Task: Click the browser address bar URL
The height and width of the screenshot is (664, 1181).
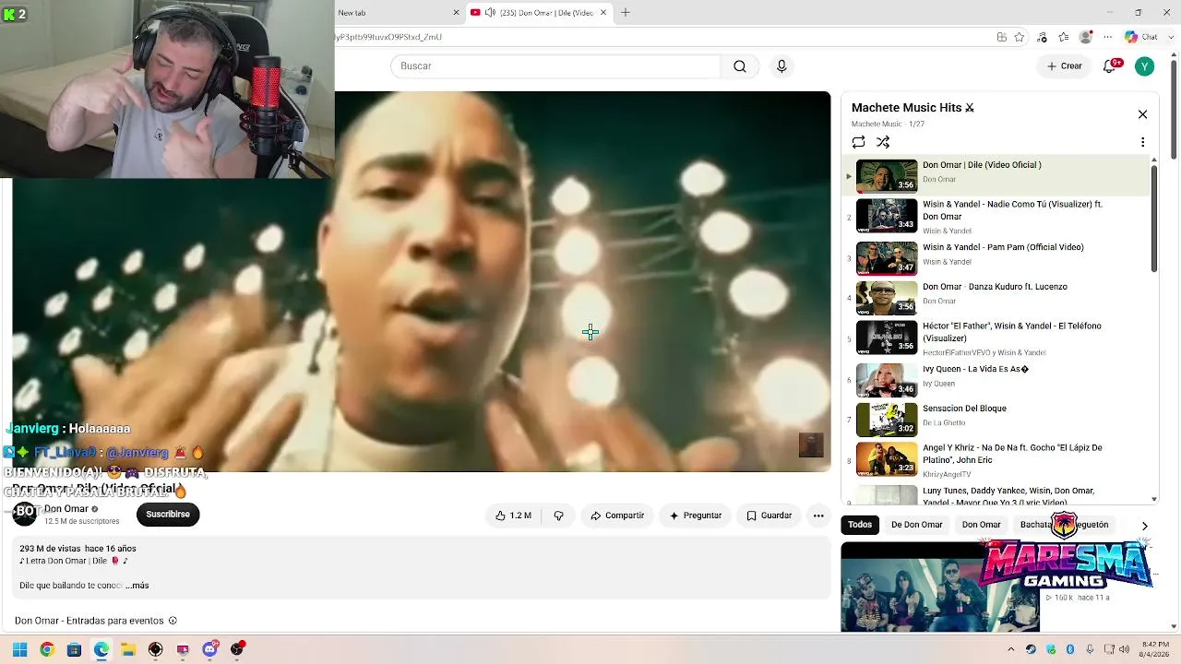Action: (x=388, y=38)
